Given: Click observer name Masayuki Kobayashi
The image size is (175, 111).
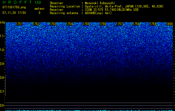Looking at the screenshot, I should 100,3.
